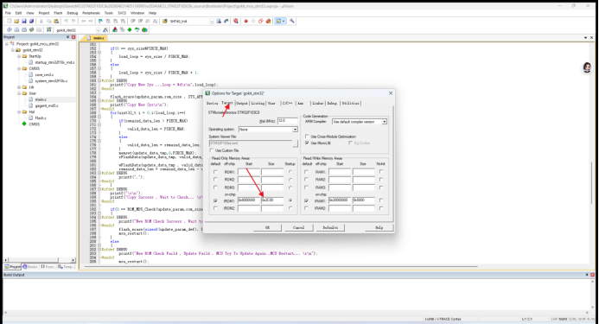Click the New file toolbar icon
Viewport: 599px width, 324px height.
tap(10, 21)
